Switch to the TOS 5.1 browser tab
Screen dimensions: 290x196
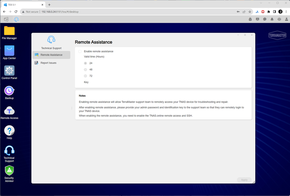23,5
